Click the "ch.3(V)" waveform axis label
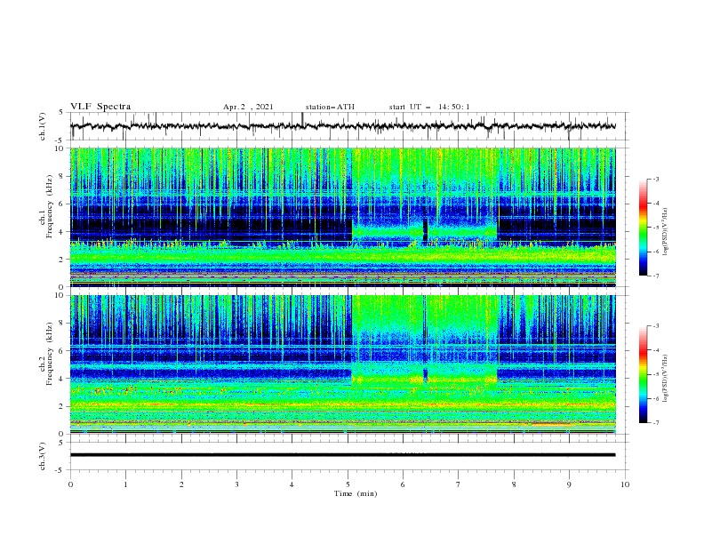This screenshot has width=704, height=544. pos(42,456)
